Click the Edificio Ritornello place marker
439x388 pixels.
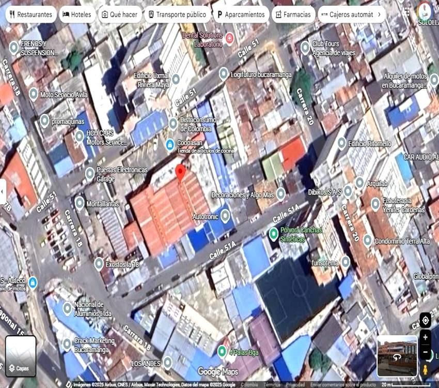click(341, 143)
